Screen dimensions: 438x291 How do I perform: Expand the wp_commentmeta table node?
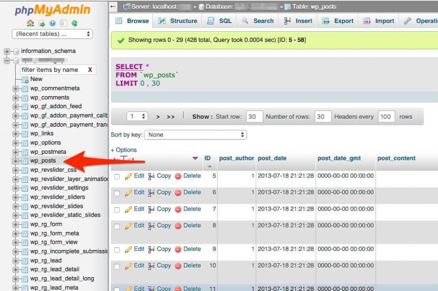click(16, 89)
